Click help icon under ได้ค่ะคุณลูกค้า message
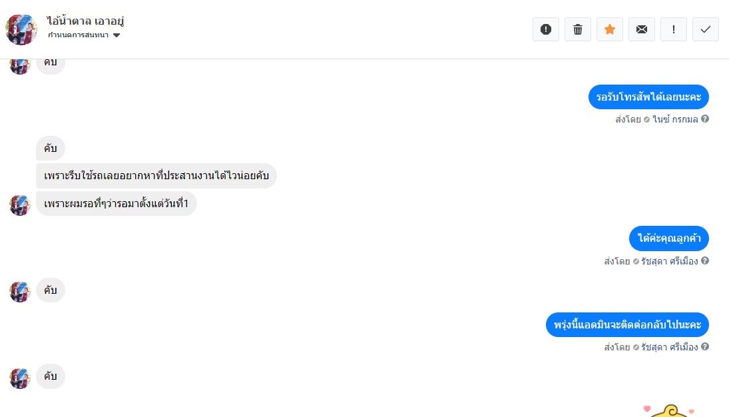Screen dimensions: 729x417 (x=705, y=261)
